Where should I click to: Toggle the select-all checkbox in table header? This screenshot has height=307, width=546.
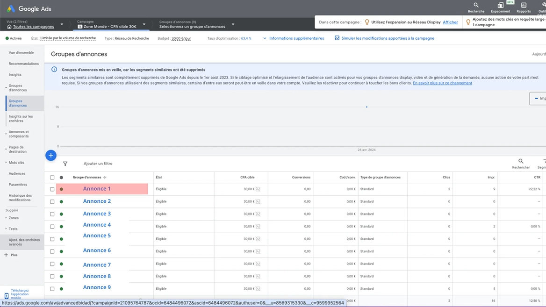(x=52, y=178)
